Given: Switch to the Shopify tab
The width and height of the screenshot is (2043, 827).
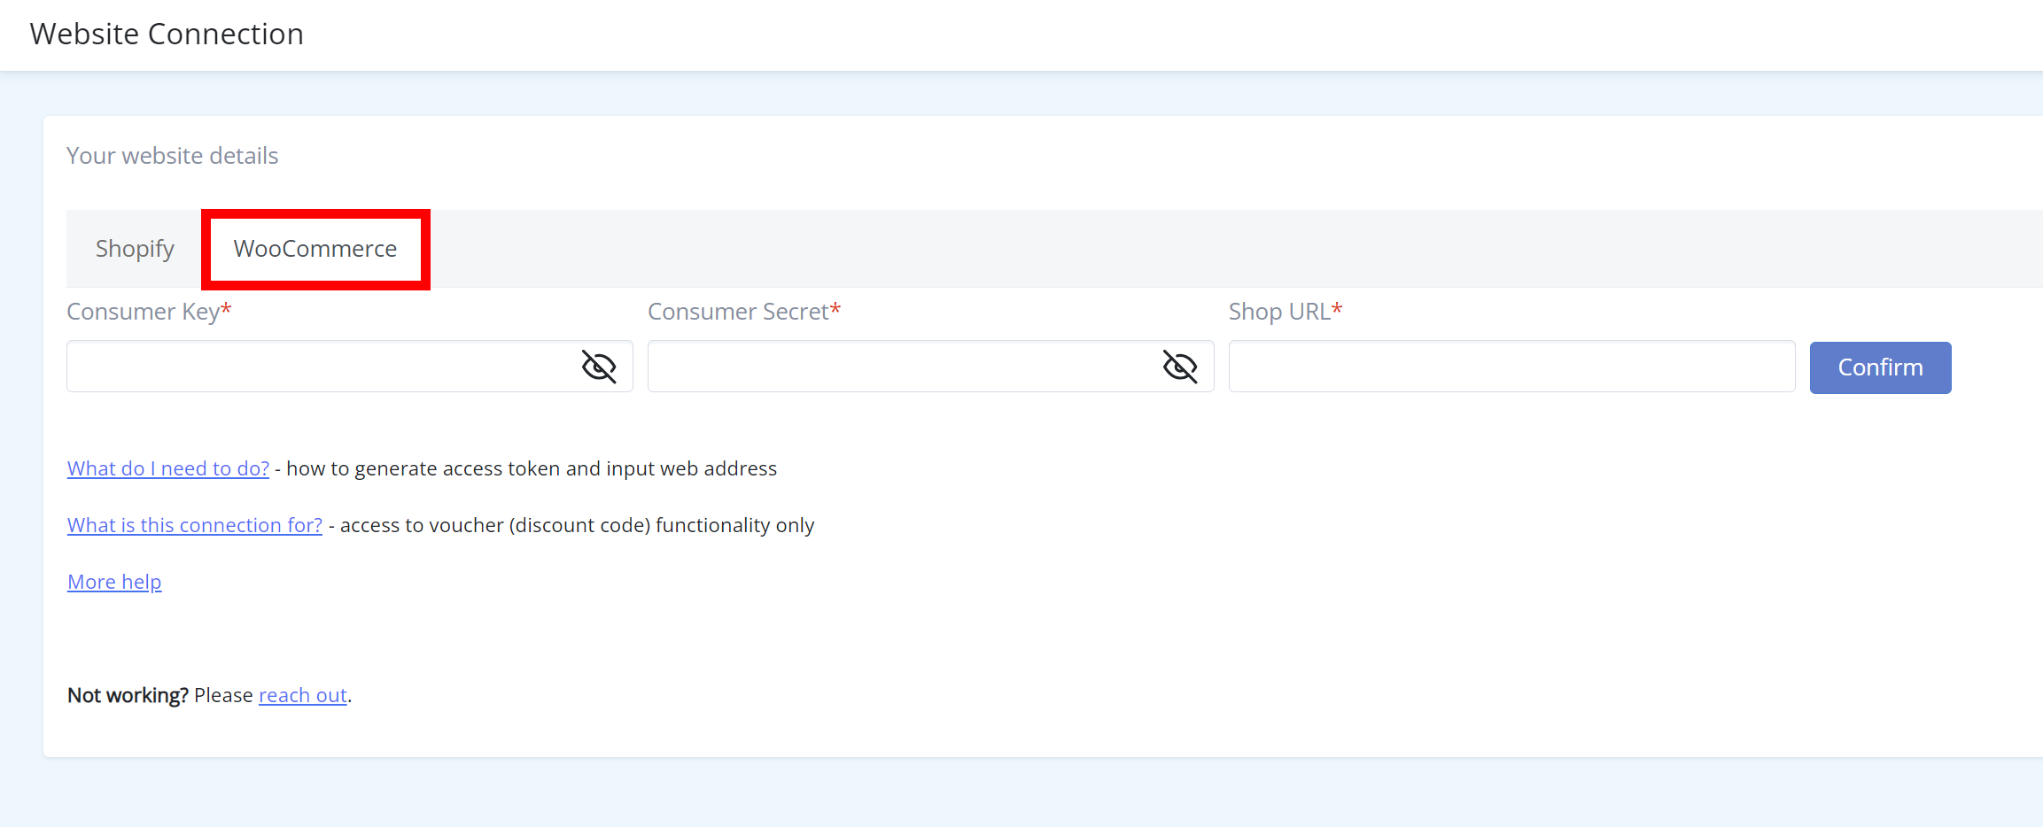Looking at the screenshot, I should (x=135, y=249).
